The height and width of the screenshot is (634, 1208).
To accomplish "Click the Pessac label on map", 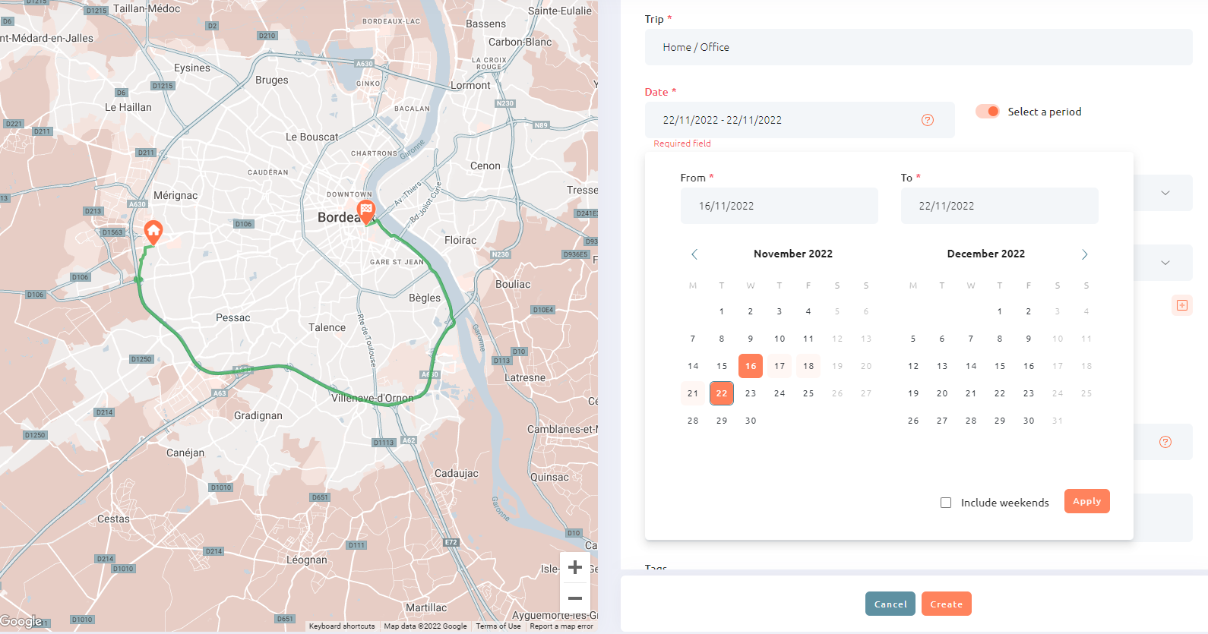I will tap(233, 317).
